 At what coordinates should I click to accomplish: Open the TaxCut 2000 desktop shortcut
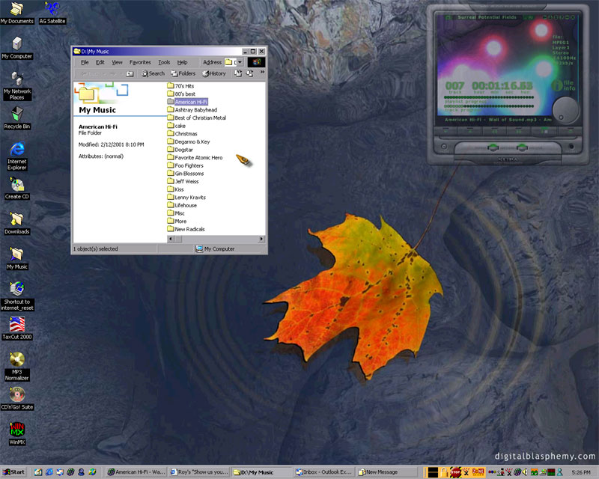pyautogui.click(x=16, y=325)
